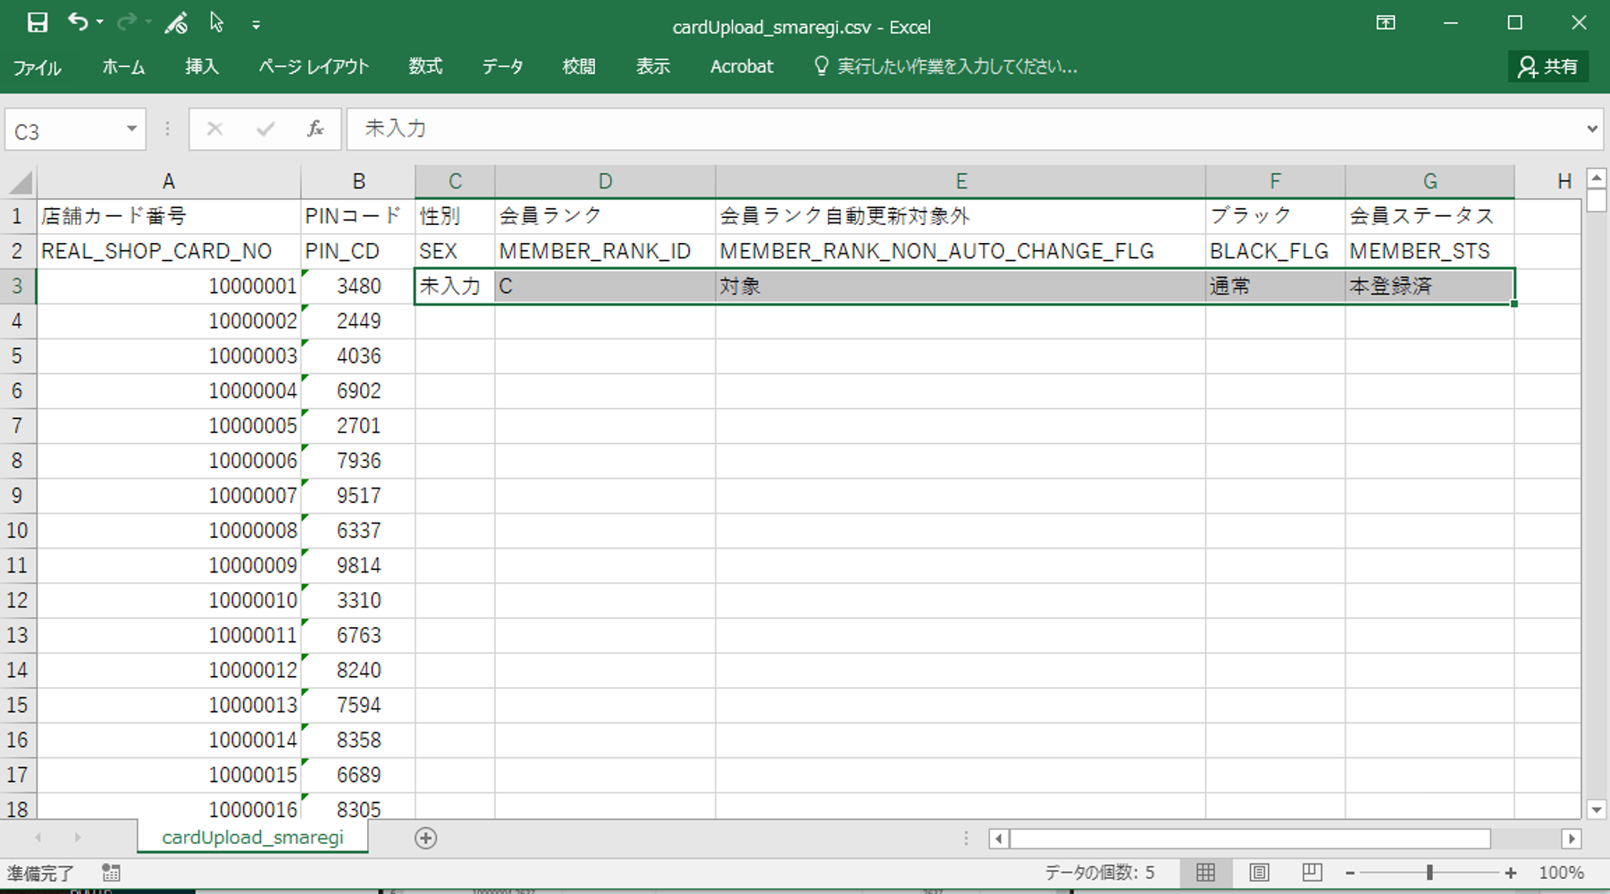1610x894 pixels.
Task: Expand the formula bar
Action: pyautogui.click(x=1591, y=130)
